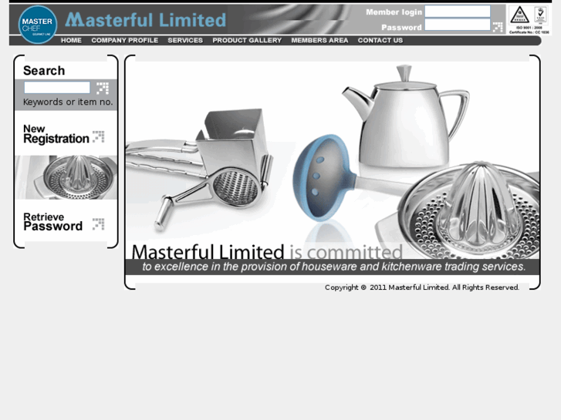Click the Member login input field

(x=458, y=12)
